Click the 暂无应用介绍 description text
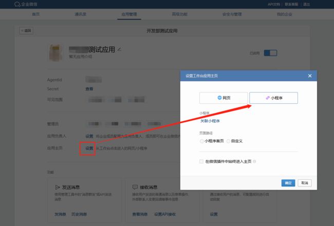The height and width of the screenshot is (226, 334). (80, 56)
